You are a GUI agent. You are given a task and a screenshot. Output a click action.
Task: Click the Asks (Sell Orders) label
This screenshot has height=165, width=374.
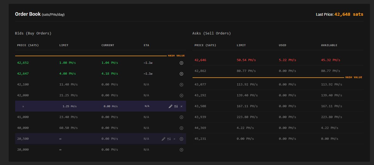coord(212,33)
